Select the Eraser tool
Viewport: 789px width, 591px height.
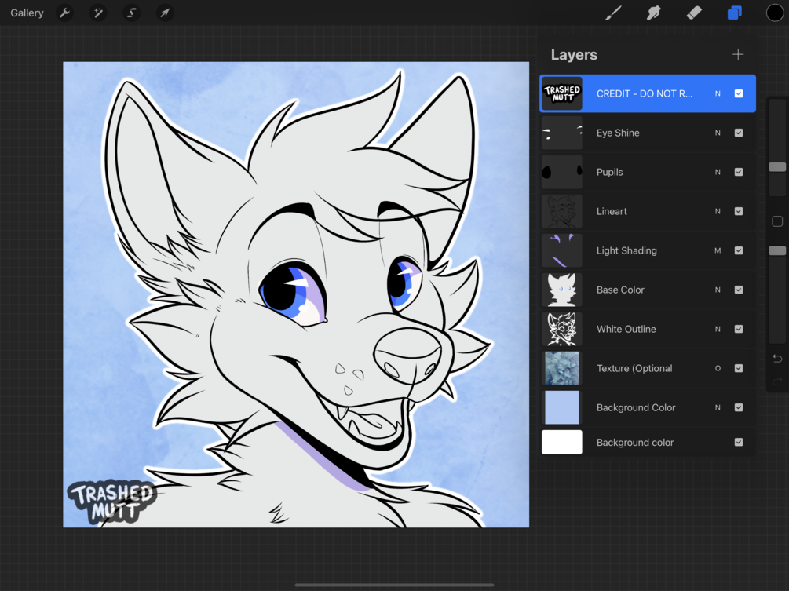tap(694, 13)
